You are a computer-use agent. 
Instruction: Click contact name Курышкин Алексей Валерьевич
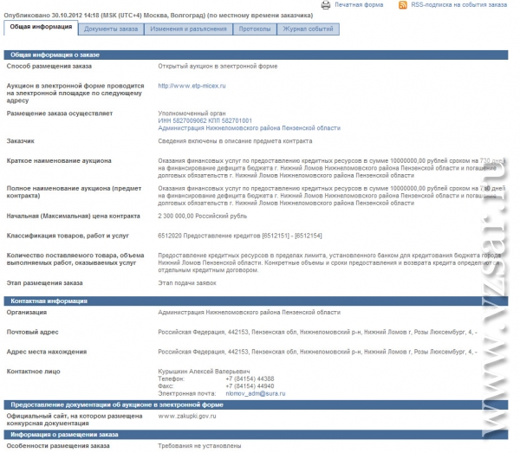coord(204,372)
